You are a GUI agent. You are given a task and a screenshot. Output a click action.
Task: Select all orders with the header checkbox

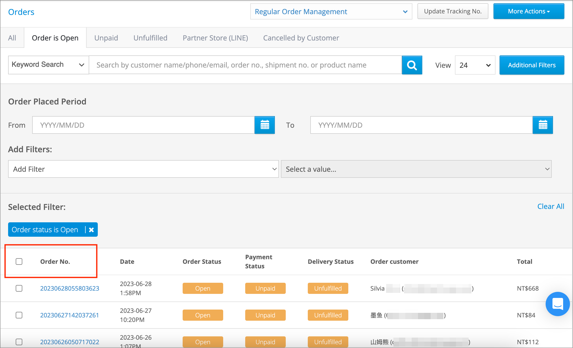[x=19, y=261]
